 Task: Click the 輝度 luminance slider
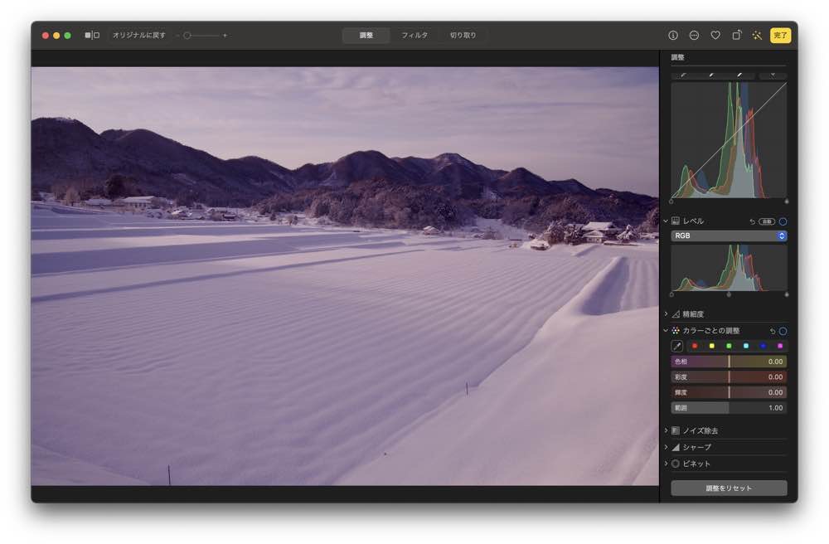click(729, 392)
